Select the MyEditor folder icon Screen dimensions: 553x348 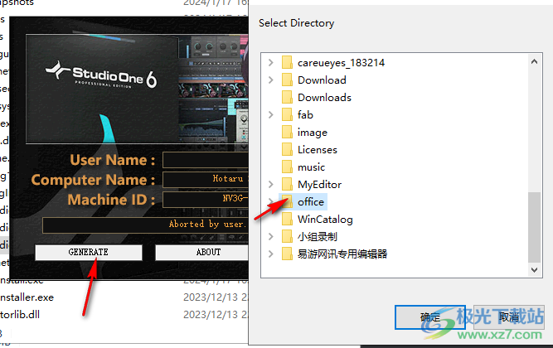(287, 185)
